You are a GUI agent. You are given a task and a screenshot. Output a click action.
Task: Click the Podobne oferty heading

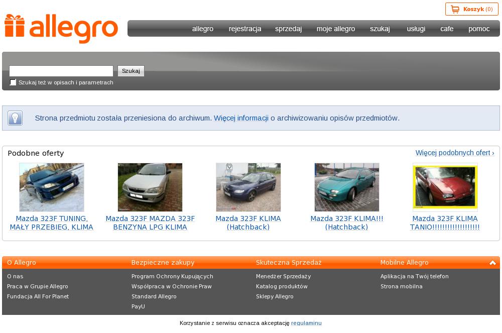36,153
